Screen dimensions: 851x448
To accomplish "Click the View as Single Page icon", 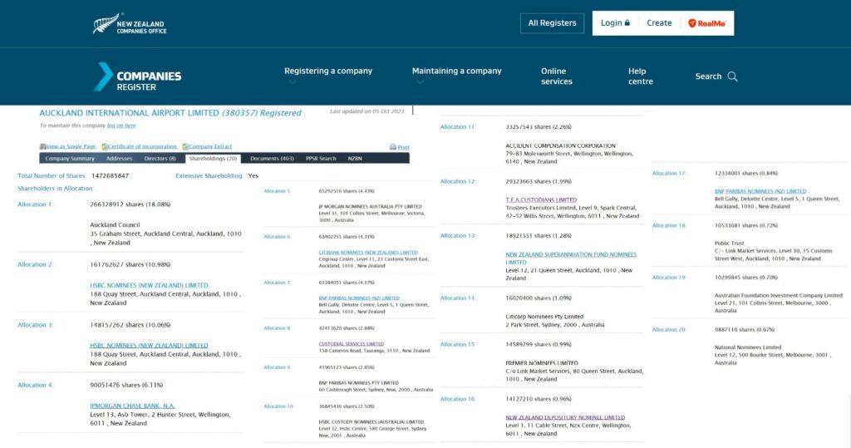I will point(42,146).
